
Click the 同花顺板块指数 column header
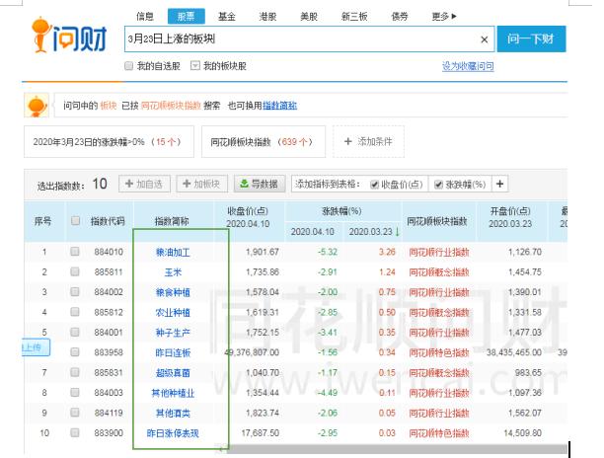tap(437, 221)
